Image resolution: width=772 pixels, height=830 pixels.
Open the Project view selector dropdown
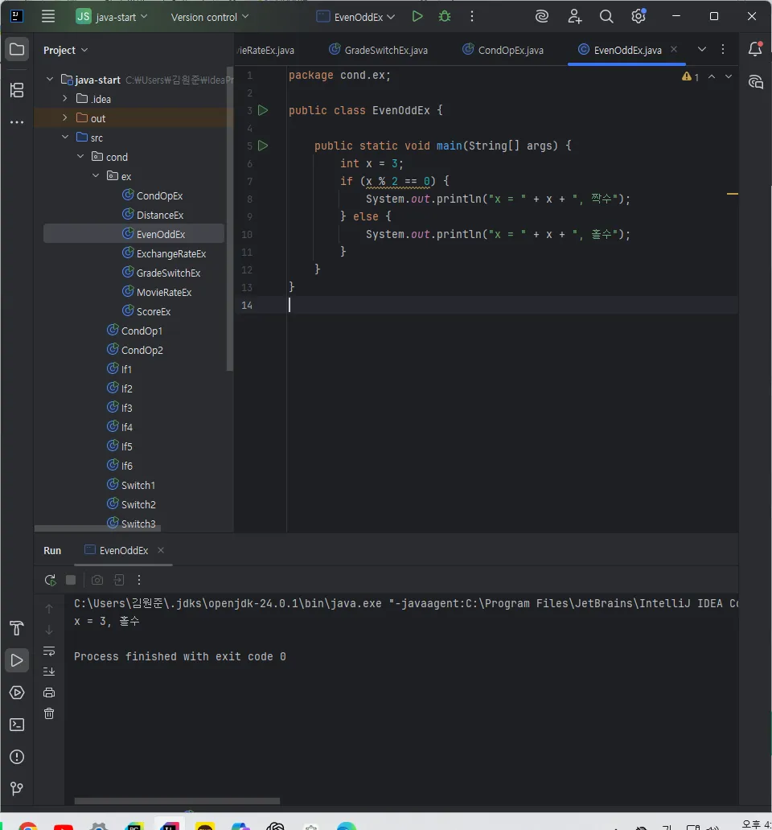pos(66,51)
